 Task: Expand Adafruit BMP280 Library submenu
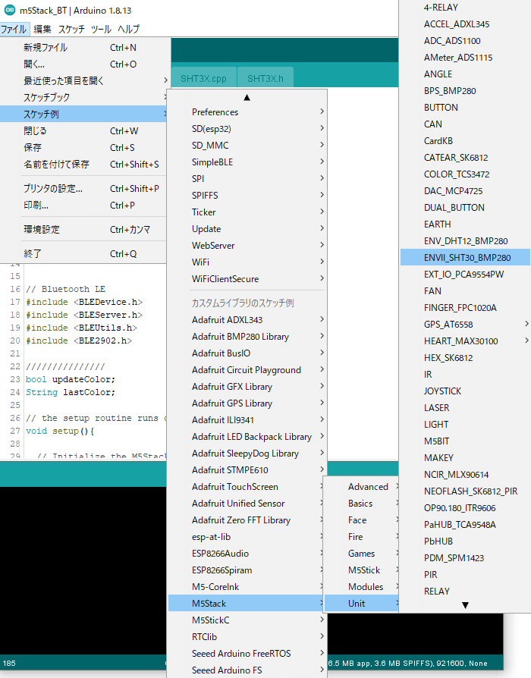point(247,337)
